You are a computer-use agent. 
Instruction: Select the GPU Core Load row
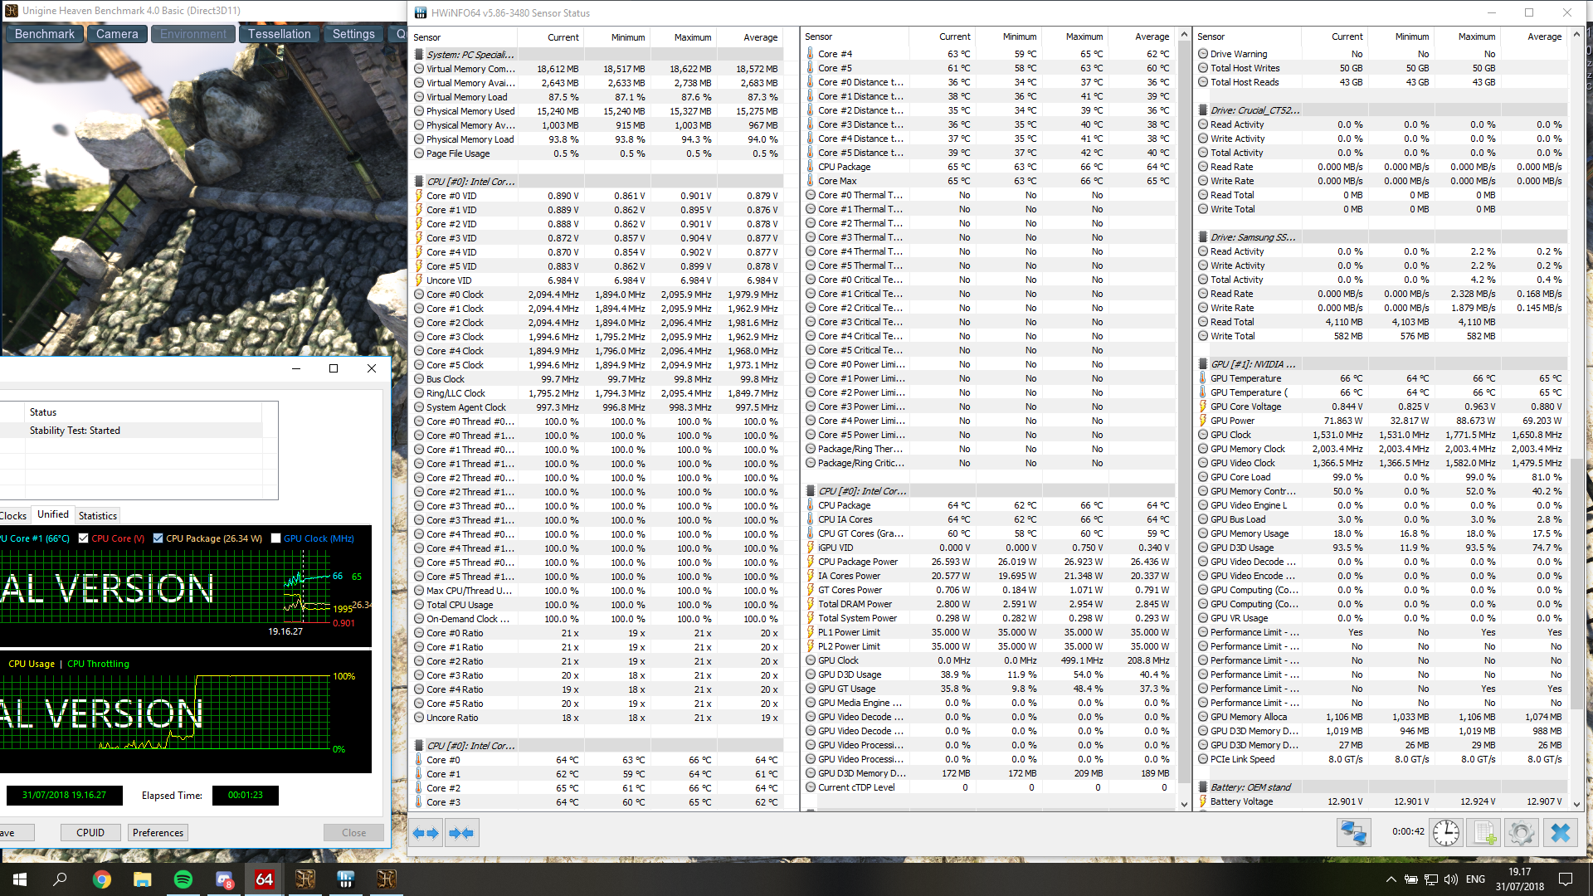click(x=1382, y=477)
